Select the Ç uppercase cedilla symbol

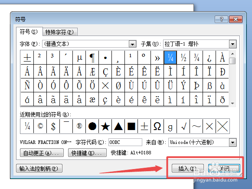pyautogui.click(x=105, y=72)
